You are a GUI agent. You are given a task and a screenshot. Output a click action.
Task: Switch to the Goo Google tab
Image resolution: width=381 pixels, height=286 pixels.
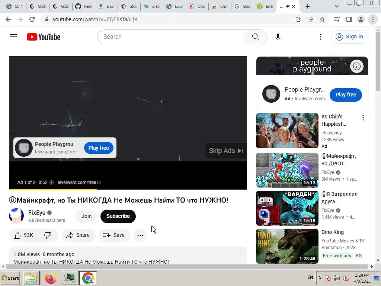tap(242, 6)
